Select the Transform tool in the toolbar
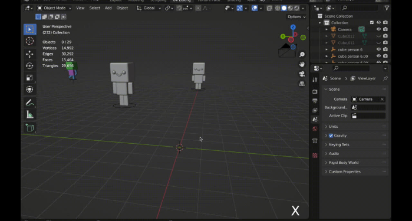 click(29, 90)
